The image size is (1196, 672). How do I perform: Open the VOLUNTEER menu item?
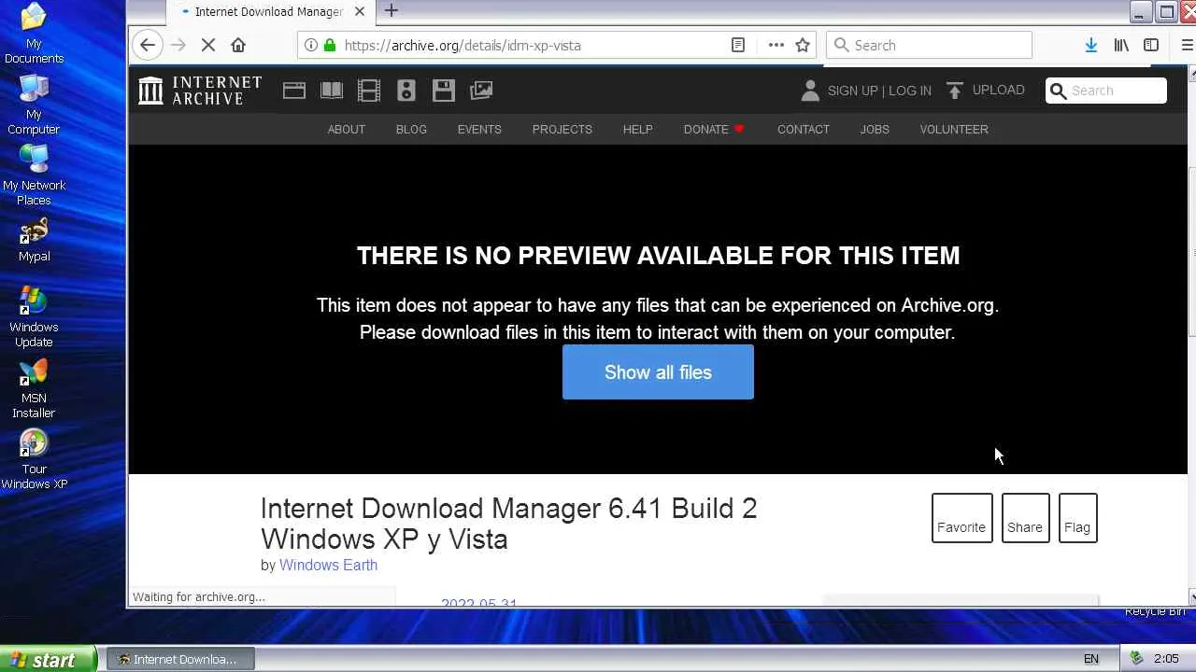(954, 129)
